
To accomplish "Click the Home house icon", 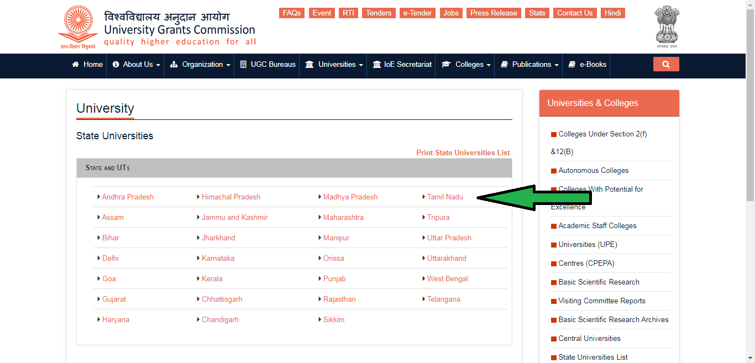I will [x=76, y=65].
